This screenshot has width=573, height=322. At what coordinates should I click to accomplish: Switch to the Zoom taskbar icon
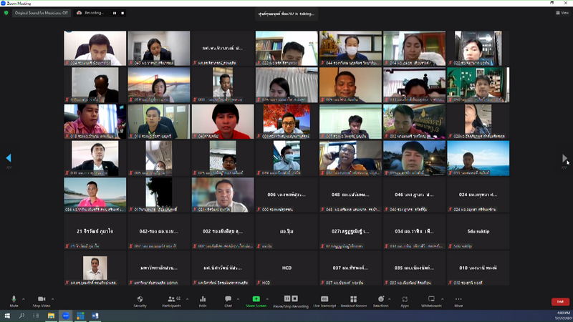(x=66, y=316)
